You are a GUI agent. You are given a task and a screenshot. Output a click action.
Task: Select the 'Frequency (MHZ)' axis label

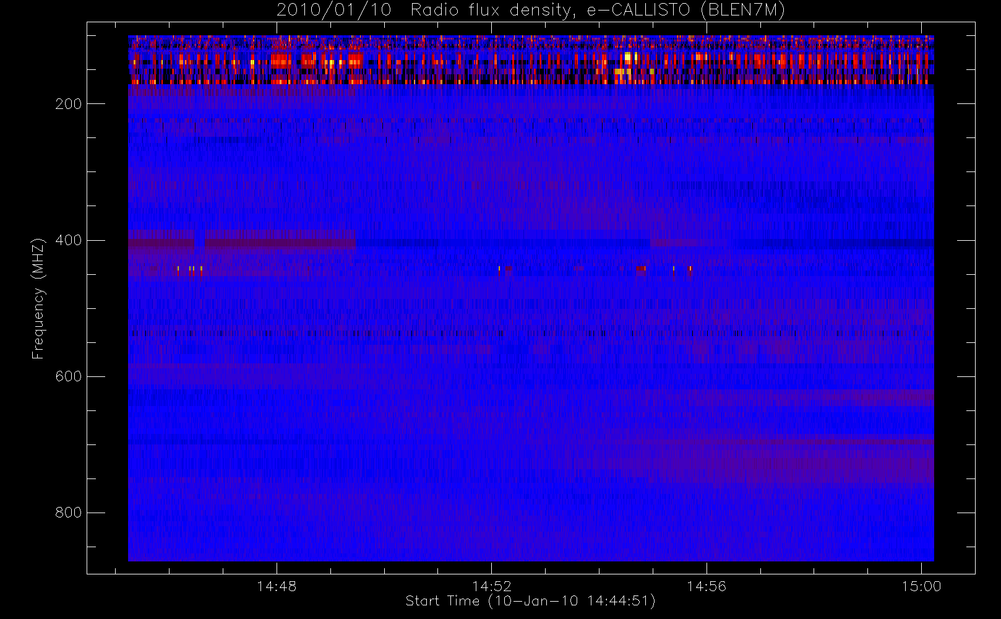[x=38, y=298]
